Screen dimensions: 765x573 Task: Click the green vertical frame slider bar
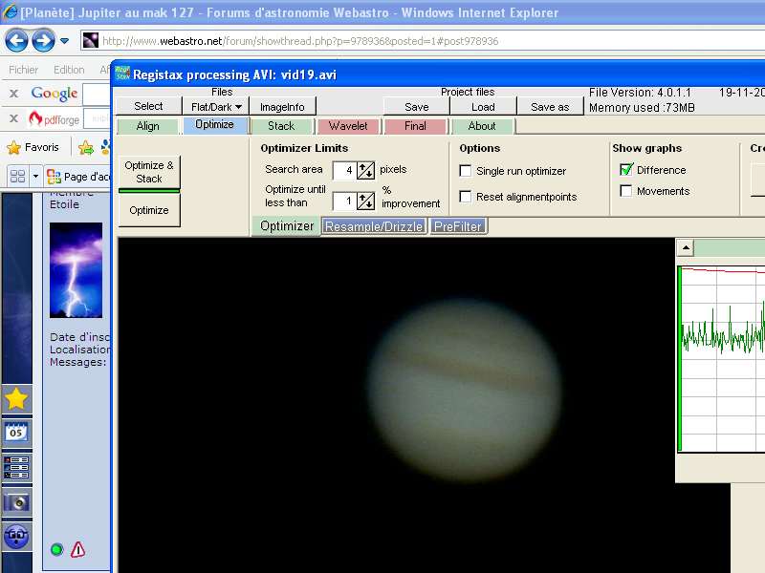(x=679, y=359)
